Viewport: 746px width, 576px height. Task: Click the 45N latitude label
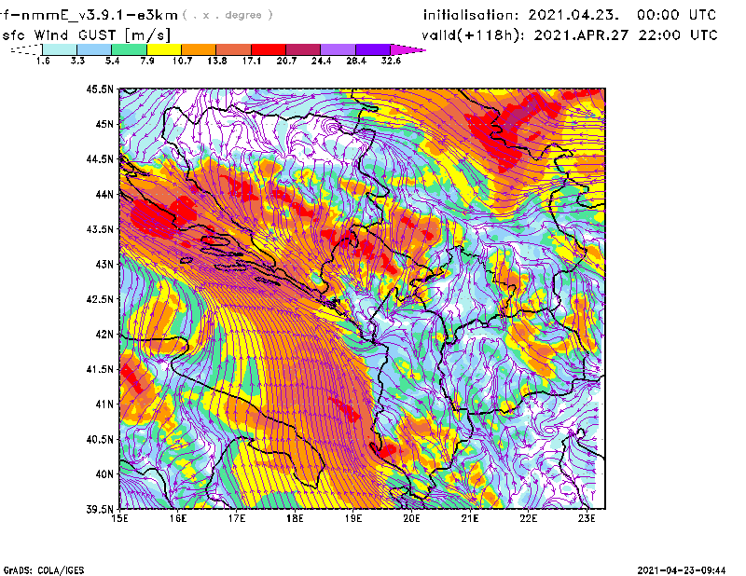tap(104, 124)
